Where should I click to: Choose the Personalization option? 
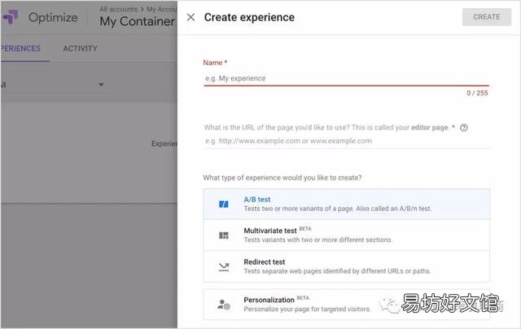(346, 305)
